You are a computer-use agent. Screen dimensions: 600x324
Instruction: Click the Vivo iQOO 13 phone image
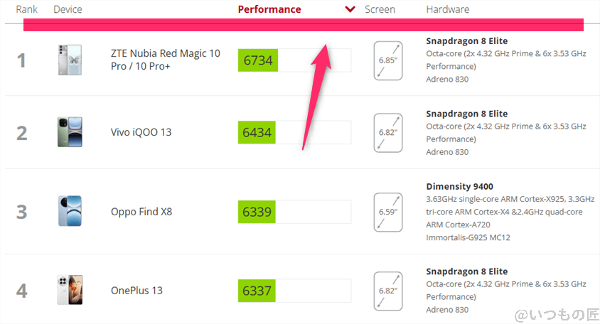pos(70,132)
